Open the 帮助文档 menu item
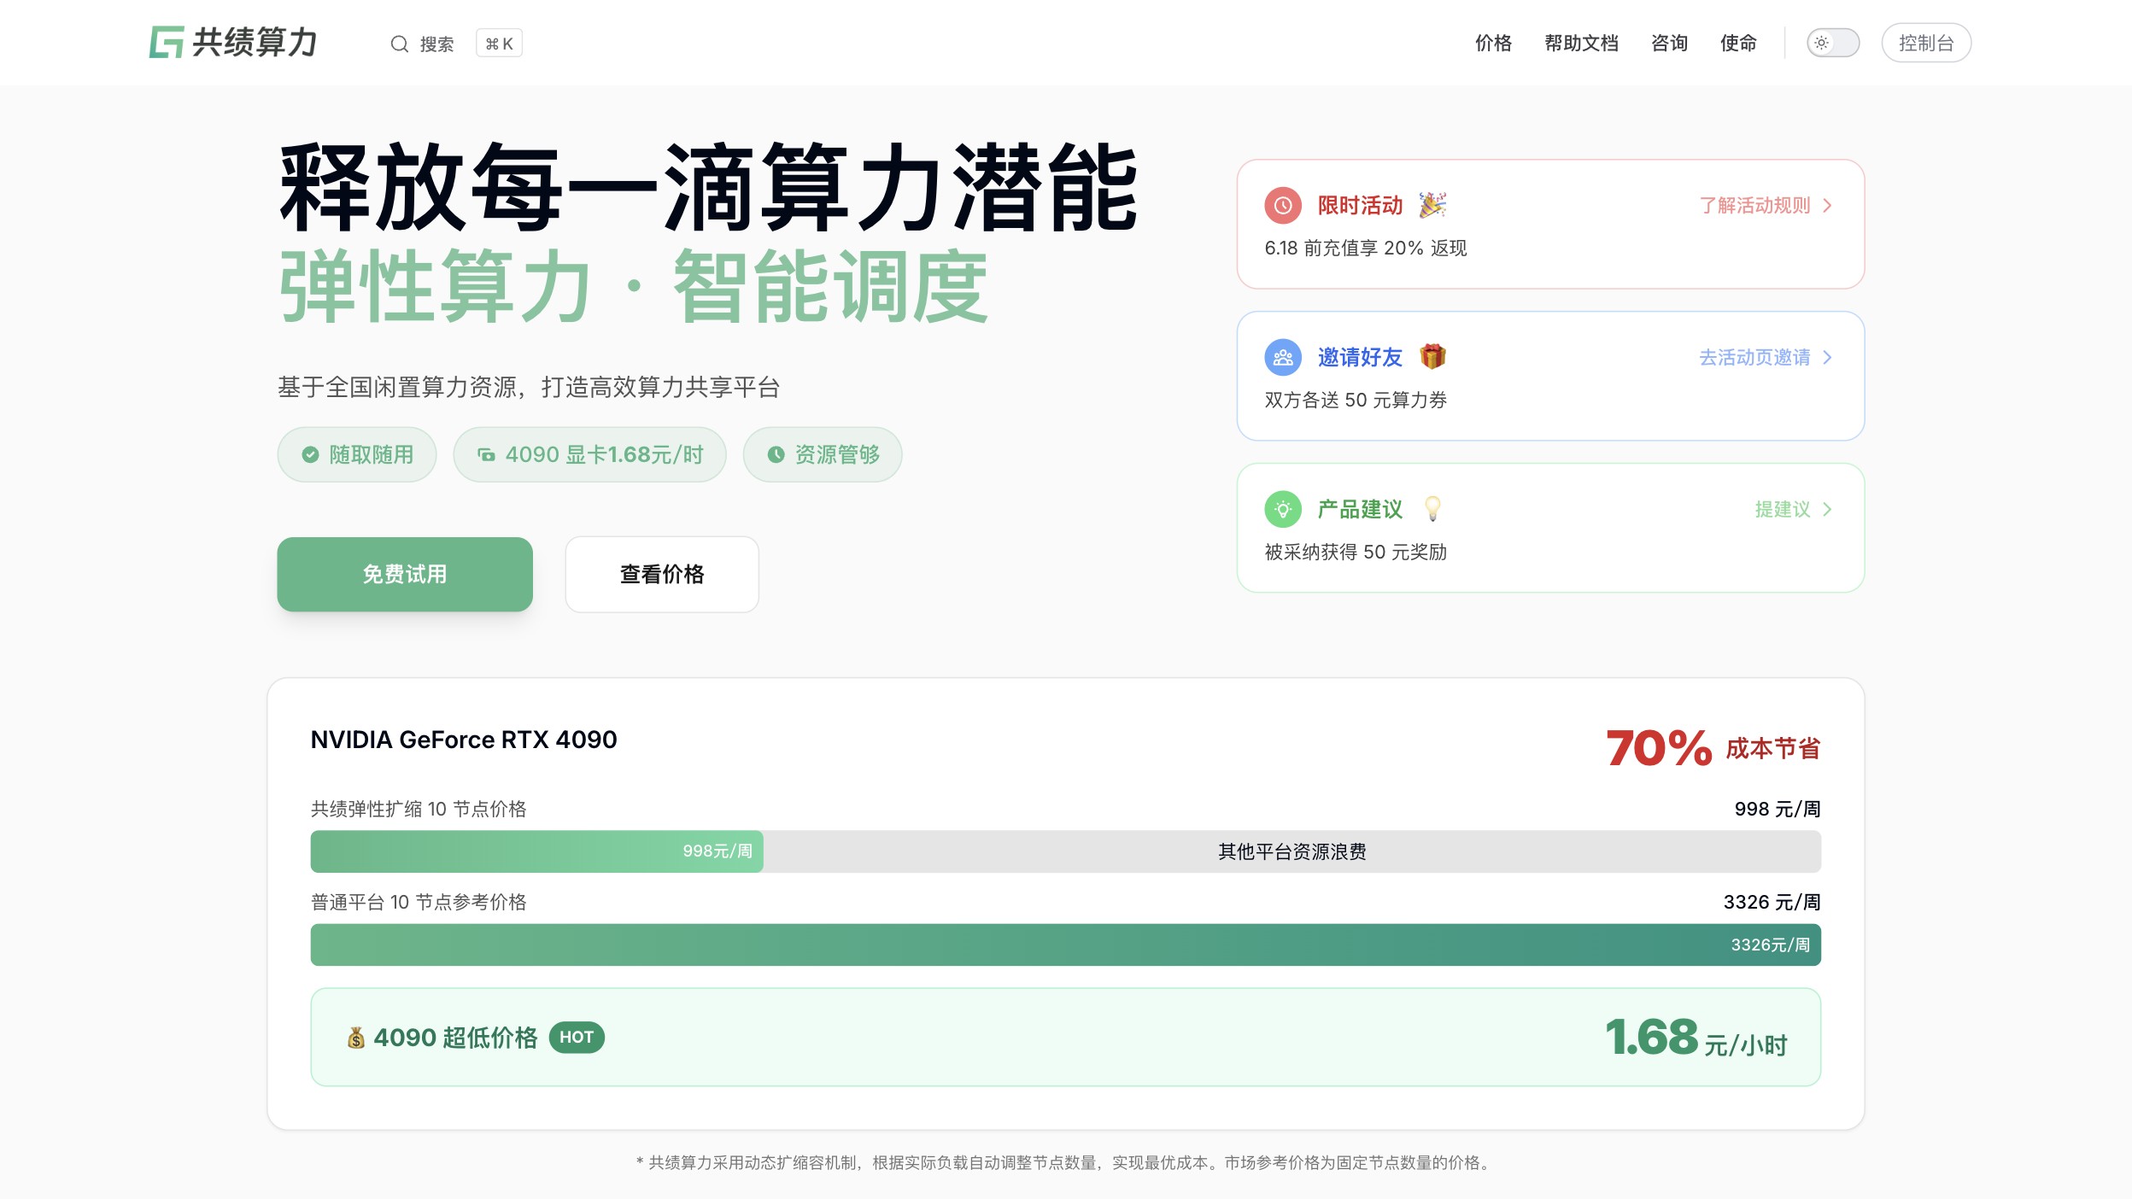 pos(1581,43)
